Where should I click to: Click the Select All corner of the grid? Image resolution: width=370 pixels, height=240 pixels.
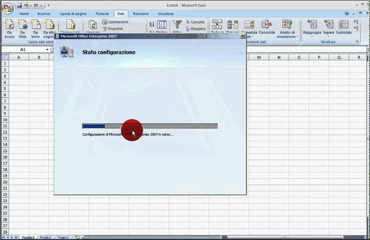[x=5, y=57]
